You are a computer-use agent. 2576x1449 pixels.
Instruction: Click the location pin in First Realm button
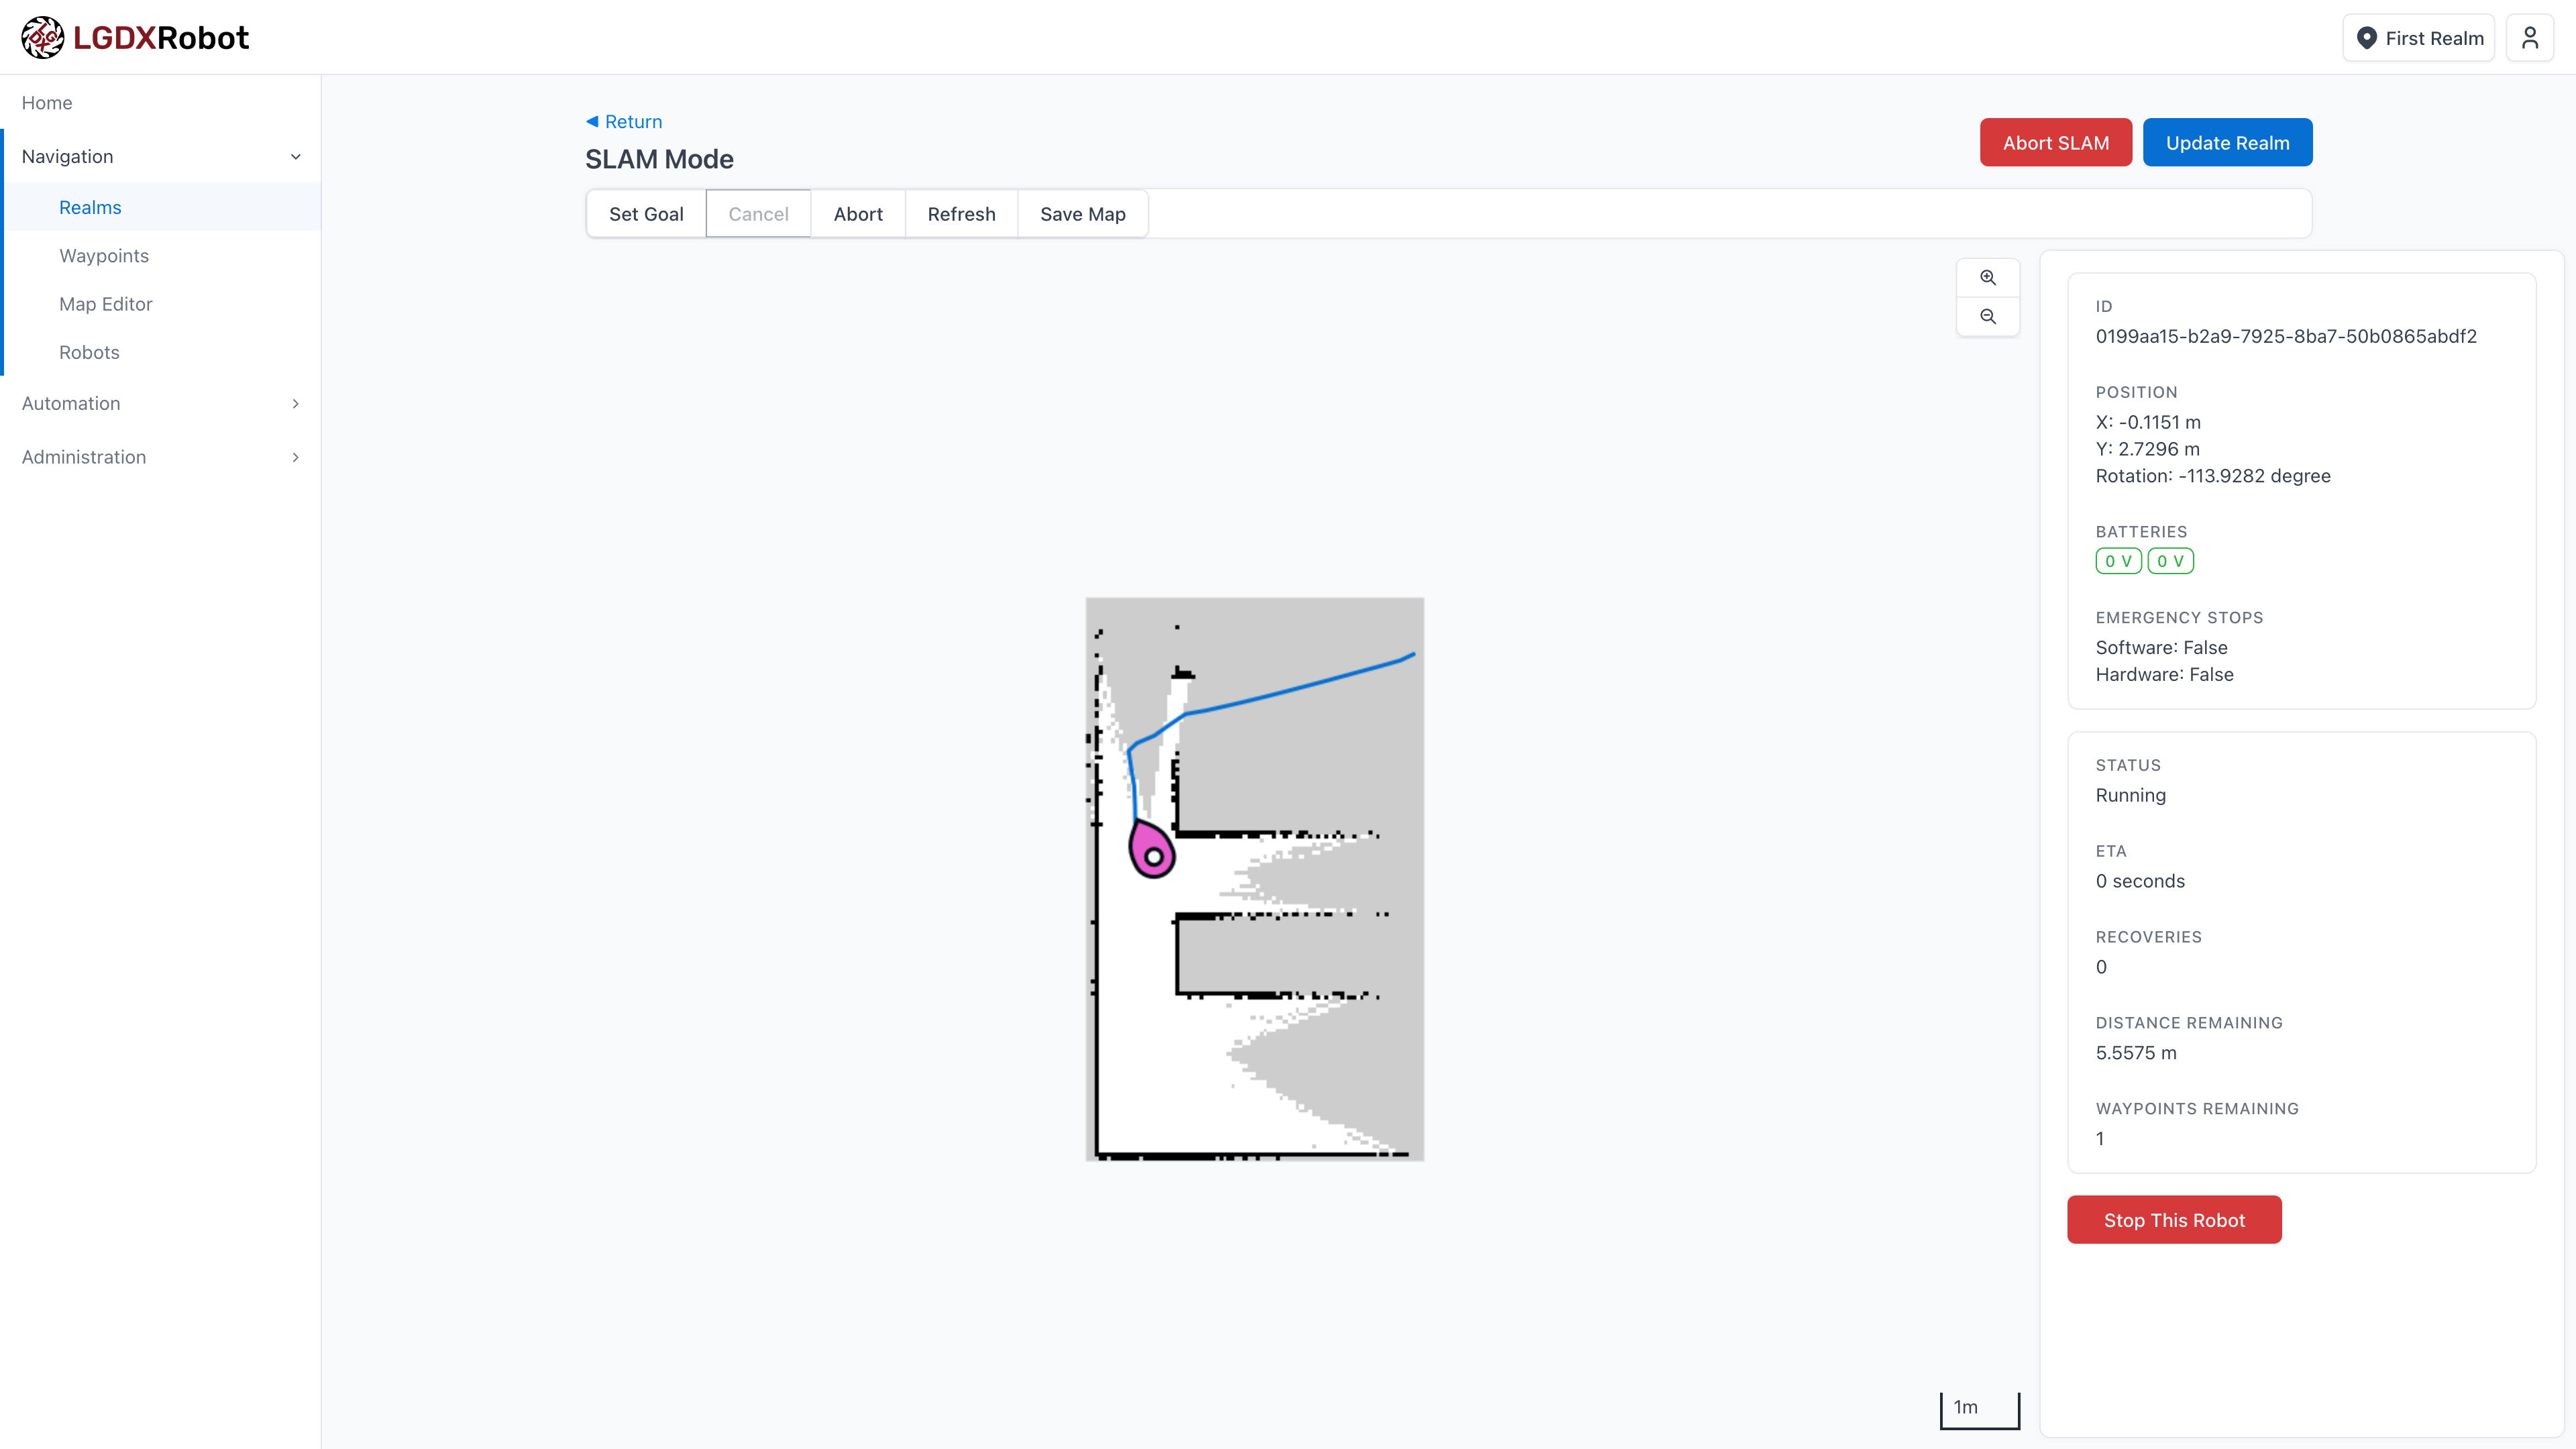2367,37
